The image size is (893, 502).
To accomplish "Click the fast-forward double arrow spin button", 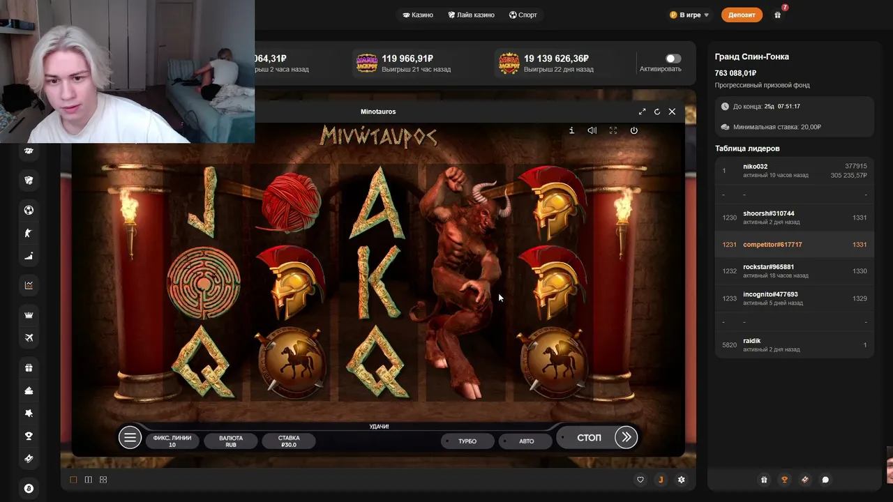I will tap(626, 437).
